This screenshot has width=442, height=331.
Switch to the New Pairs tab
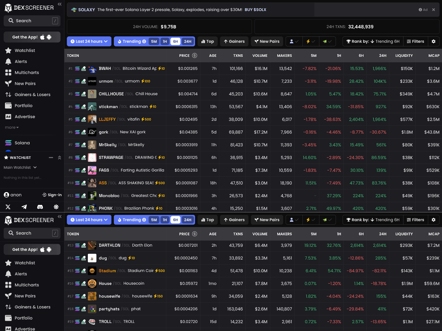tap(267, 41)
